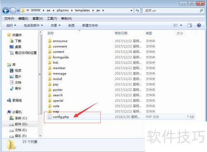Image resolution: width=207 pixels, height=152 pixels.
Task: Sort by the 修改日期 column header
Action: [x=121, y=33]
